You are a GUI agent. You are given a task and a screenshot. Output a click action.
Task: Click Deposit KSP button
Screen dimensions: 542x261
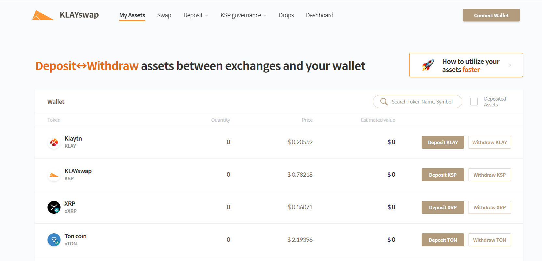coord(443,175)
